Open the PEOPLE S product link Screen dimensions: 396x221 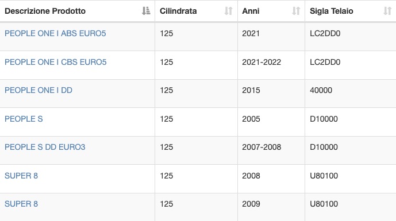point(24,119)
